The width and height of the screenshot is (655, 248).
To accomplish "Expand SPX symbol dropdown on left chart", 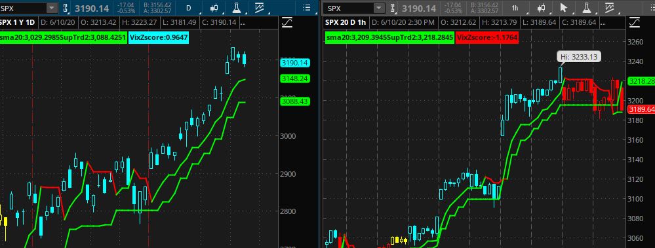I will point(52,8).
